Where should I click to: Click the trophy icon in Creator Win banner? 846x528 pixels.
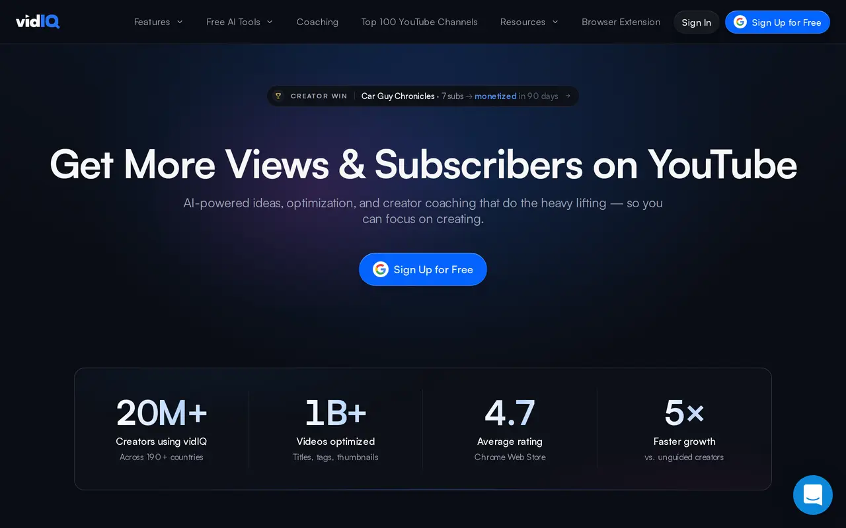(278, 96)
